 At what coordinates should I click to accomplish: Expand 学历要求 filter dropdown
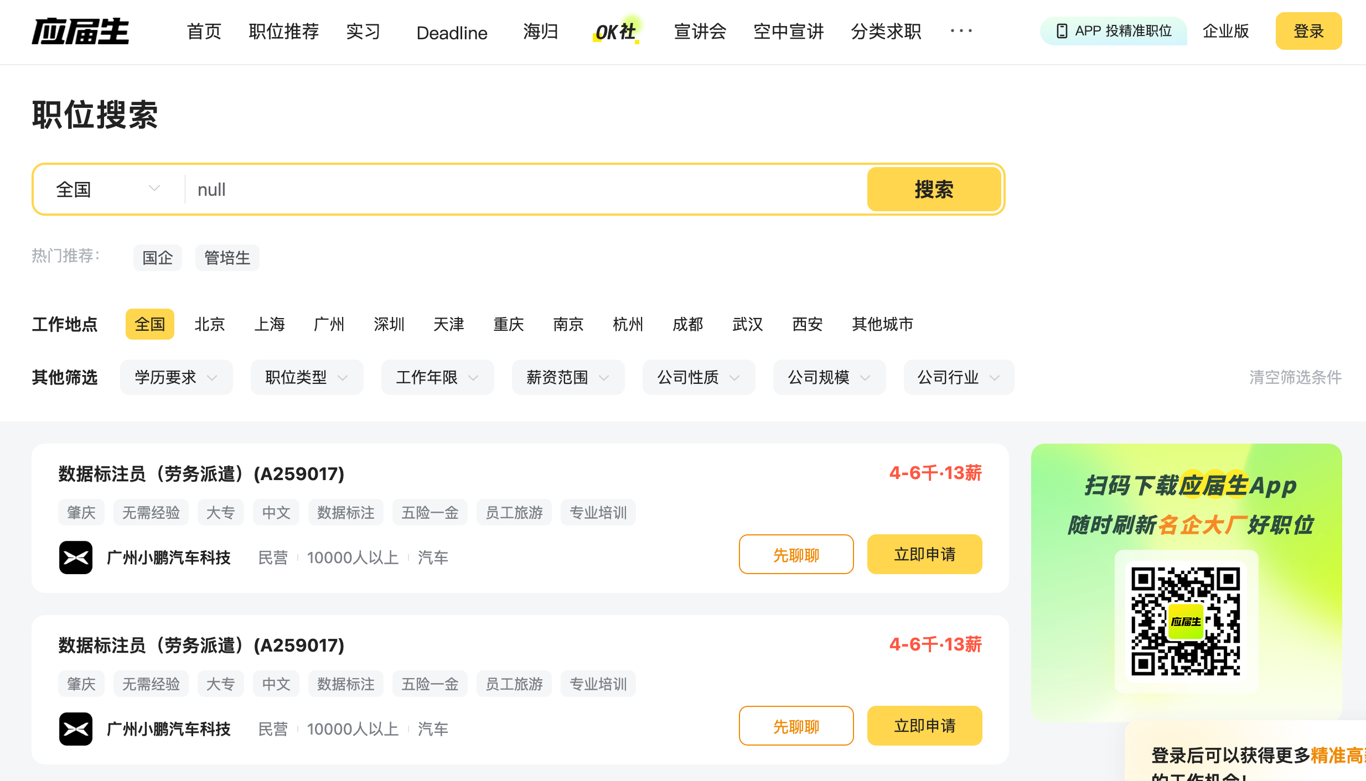(176, 377)
